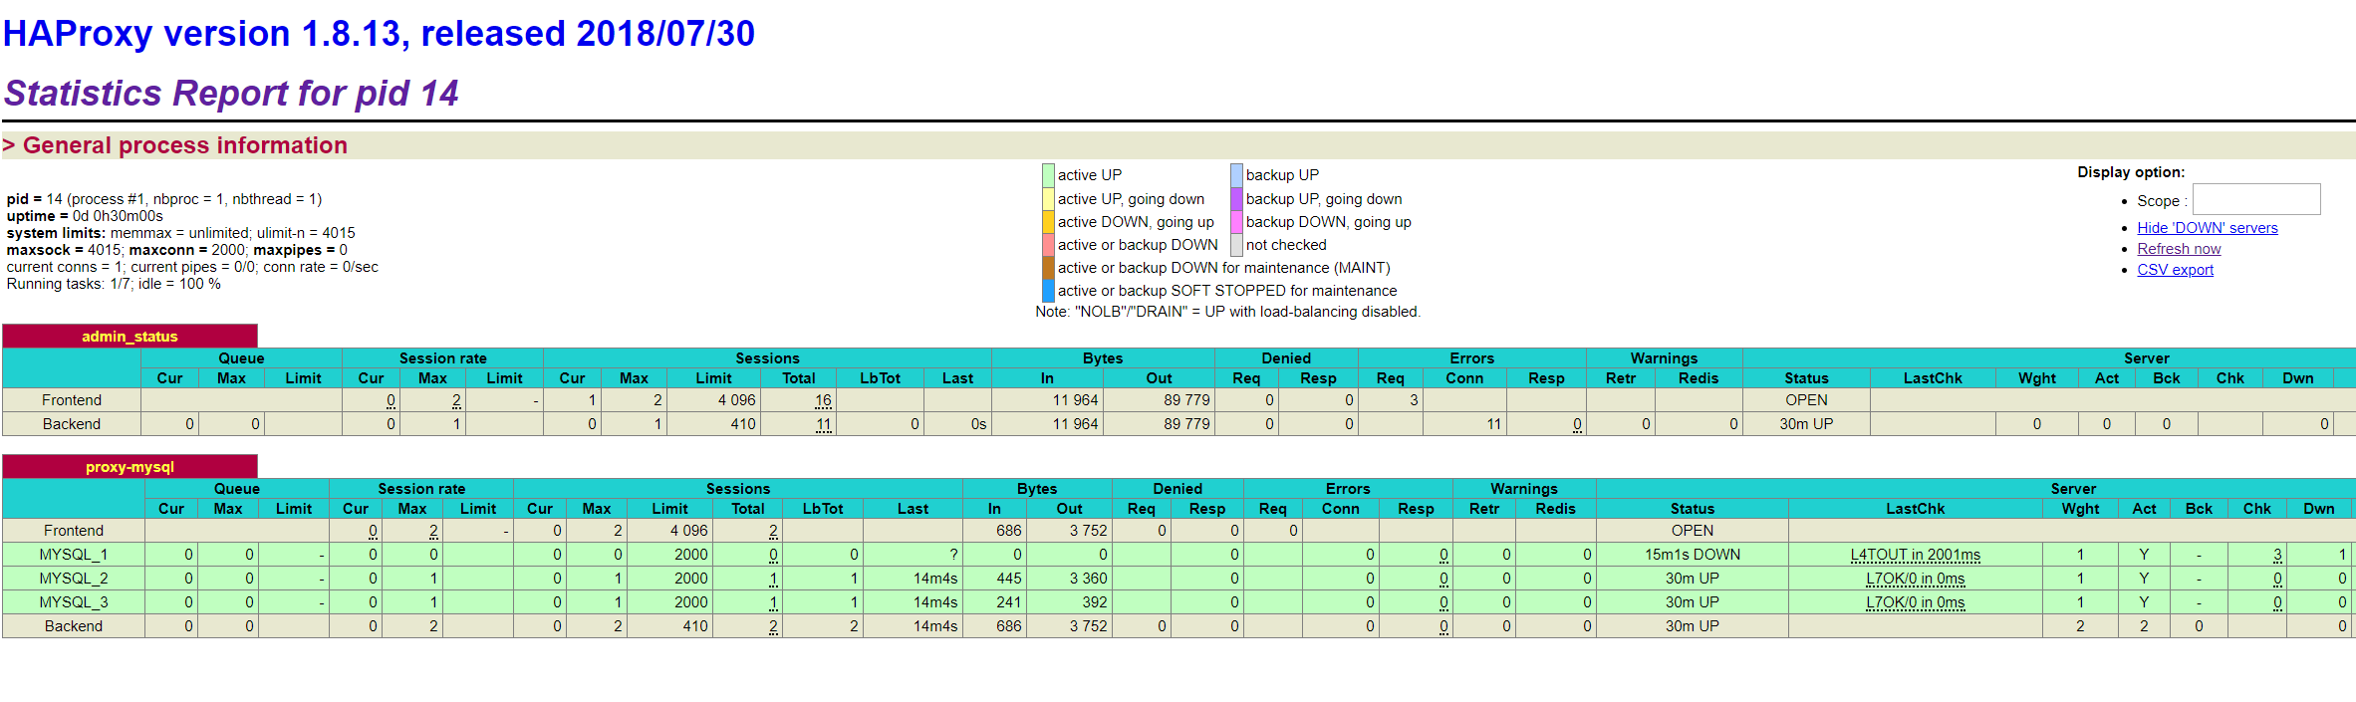The height and width of the screenshot is (702, 2356).
Task: Click admin_status Frontend sessions total 16
Action: pos(823,400)
